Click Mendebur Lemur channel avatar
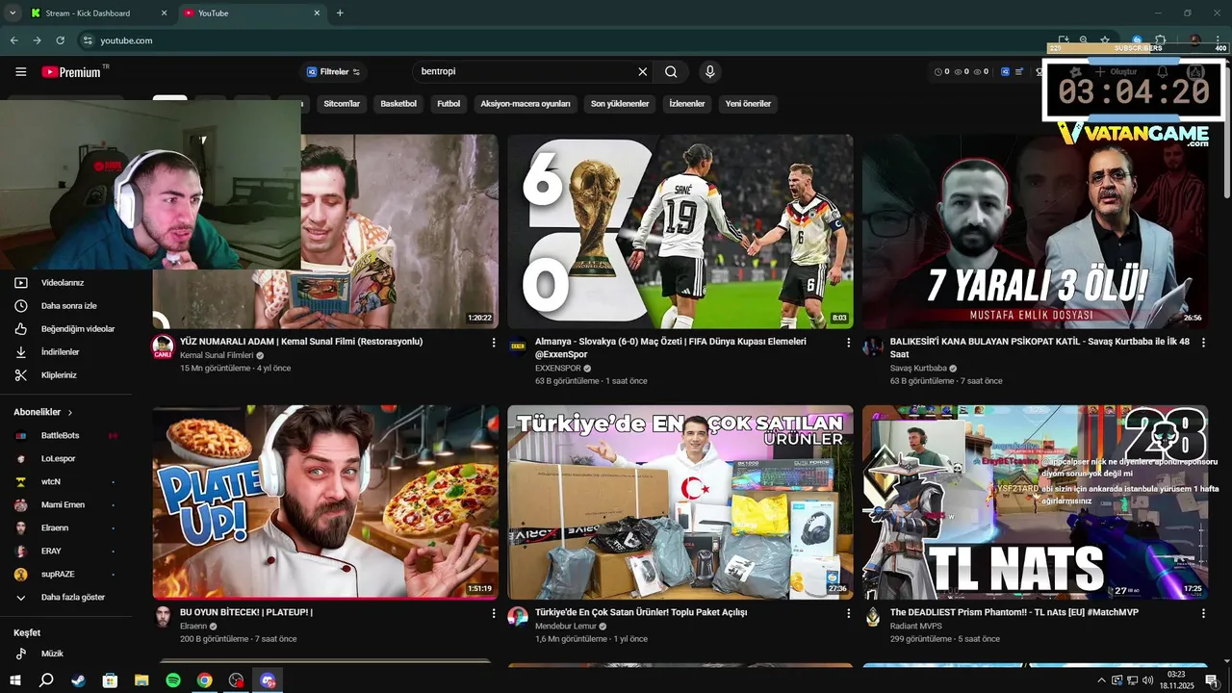This screenshot has width=1232, height=693. (x=518, y=617)
